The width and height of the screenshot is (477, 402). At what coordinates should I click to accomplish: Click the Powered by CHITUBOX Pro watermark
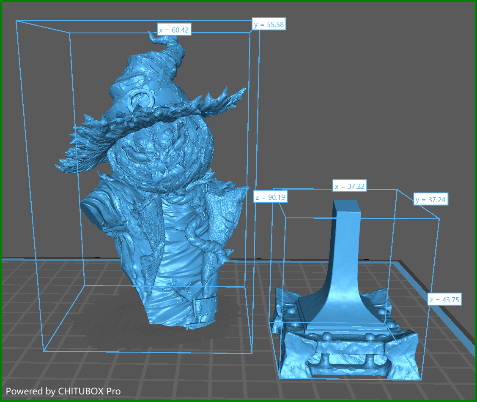[63, 391]
